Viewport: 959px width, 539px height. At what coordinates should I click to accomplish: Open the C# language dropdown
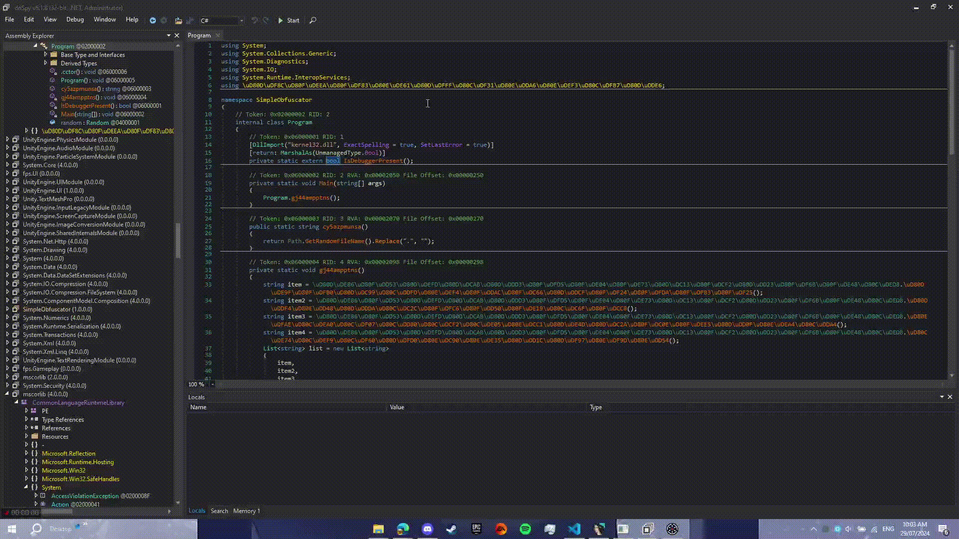point(241,20)
